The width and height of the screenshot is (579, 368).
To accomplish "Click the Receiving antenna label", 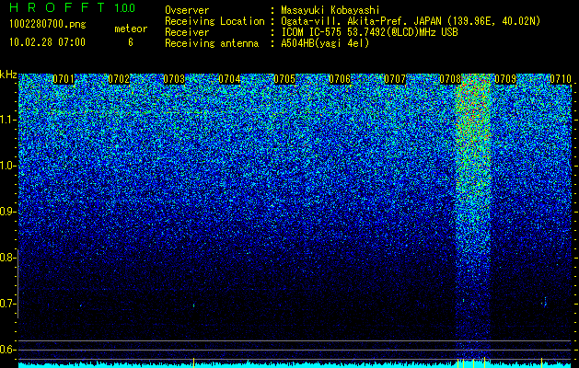I will [212, 43].
